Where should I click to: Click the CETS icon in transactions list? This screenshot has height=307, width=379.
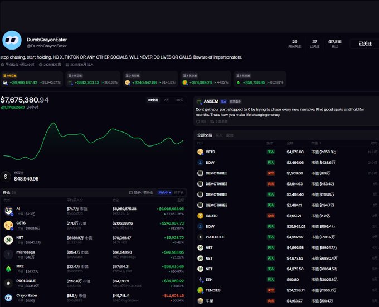coord(201,152)
